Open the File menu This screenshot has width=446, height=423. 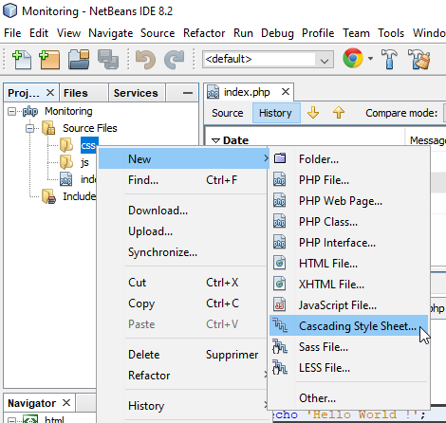point(12,33)
